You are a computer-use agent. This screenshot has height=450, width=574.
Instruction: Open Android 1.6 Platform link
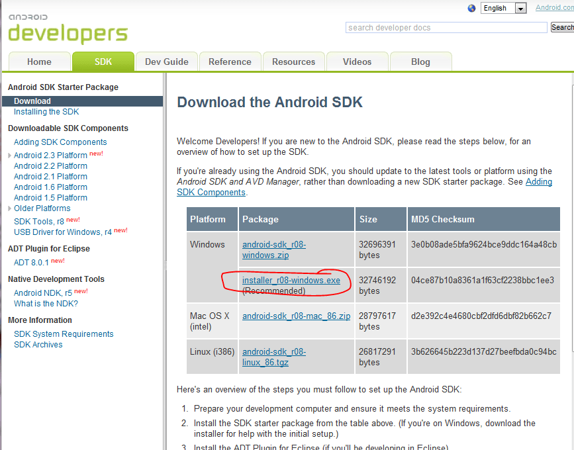tap(50, 187)
